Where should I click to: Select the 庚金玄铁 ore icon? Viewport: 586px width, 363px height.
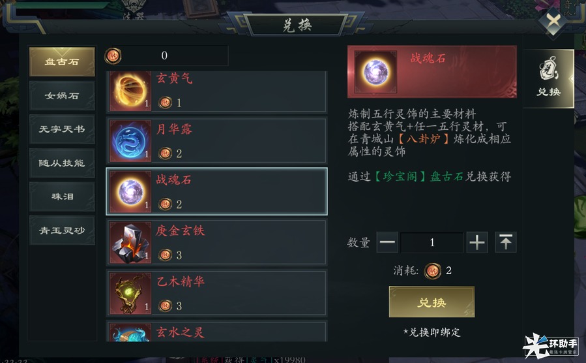click(x=130, y=242)
